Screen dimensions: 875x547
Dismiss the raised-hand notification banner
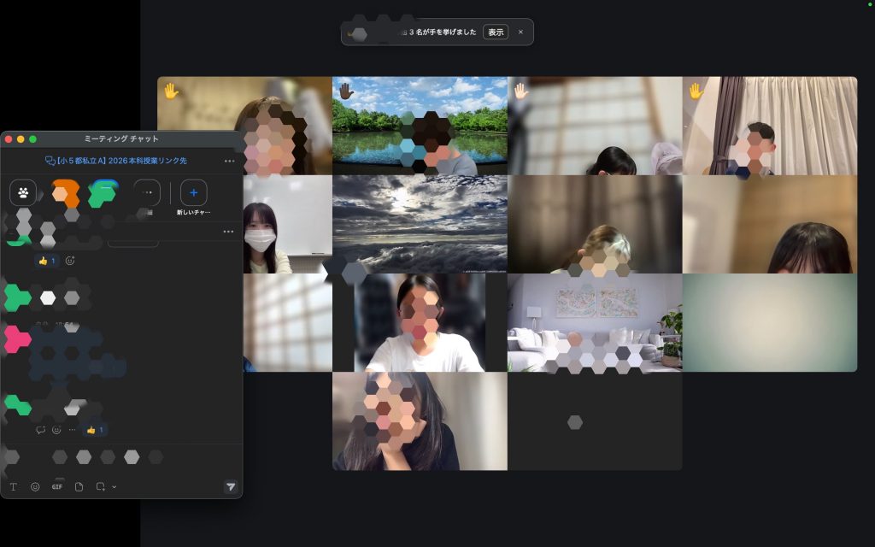520,32
